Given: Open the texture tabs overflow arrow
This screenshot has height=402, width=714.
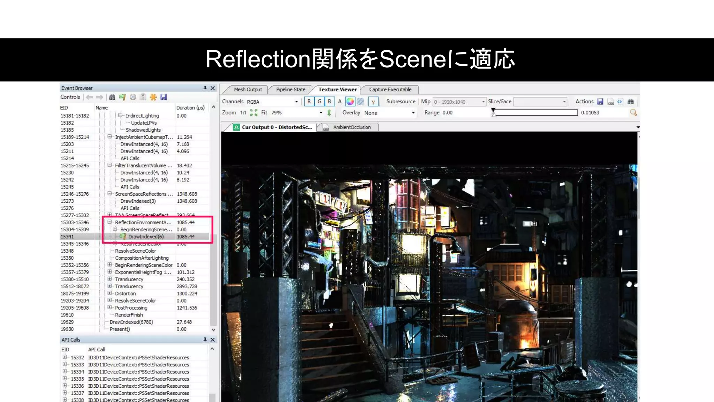Looking at the screenshot, I should point(638,127).
